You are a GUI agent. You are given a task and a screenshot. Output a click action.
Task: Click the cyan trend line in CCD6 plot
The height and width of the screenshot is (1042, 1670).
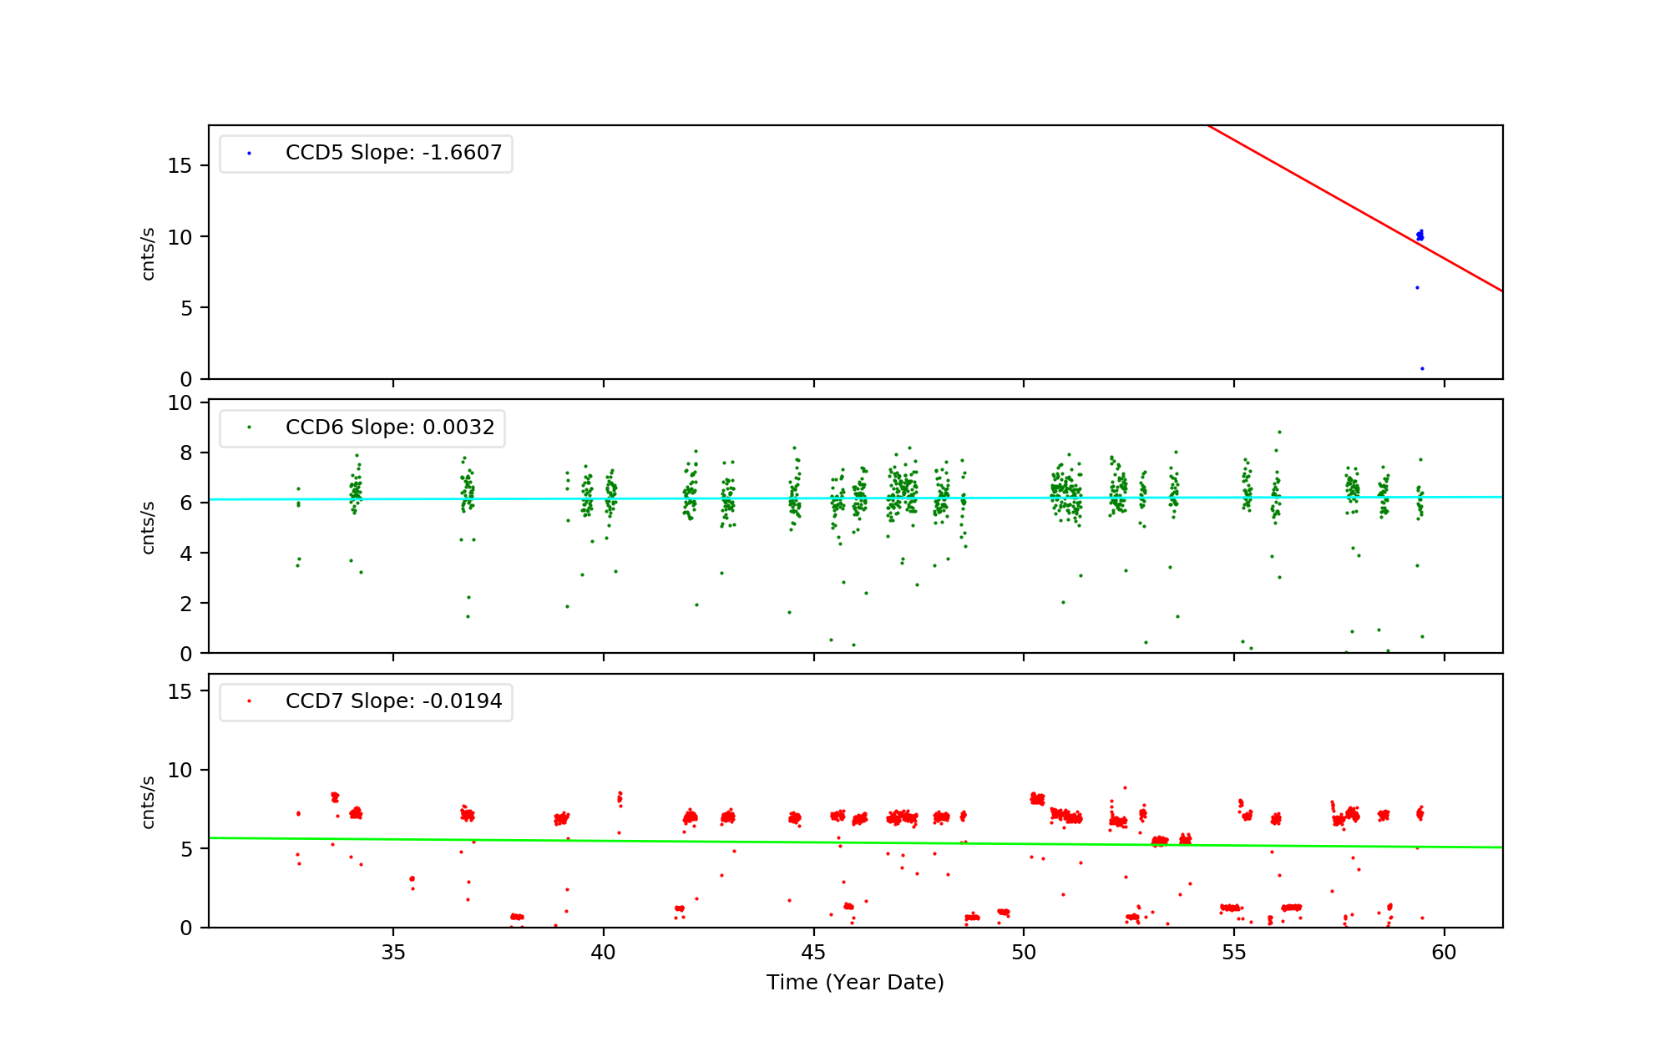[x=835, y=498]
